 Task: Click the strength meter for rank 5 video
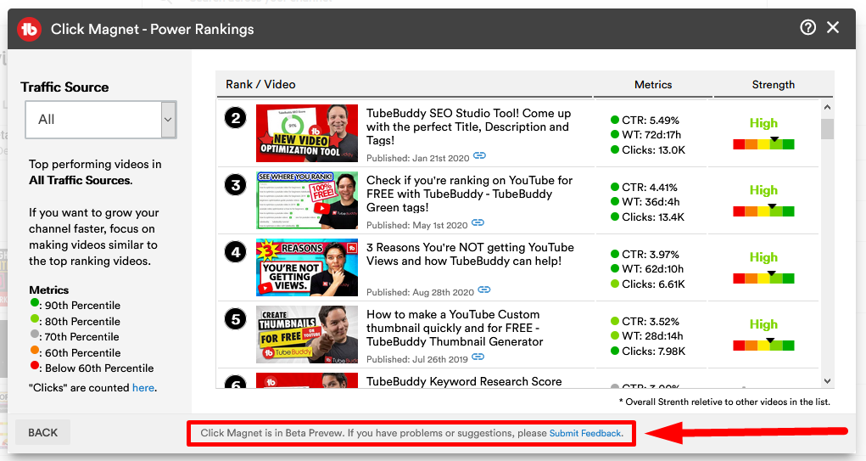pos(763,345)
